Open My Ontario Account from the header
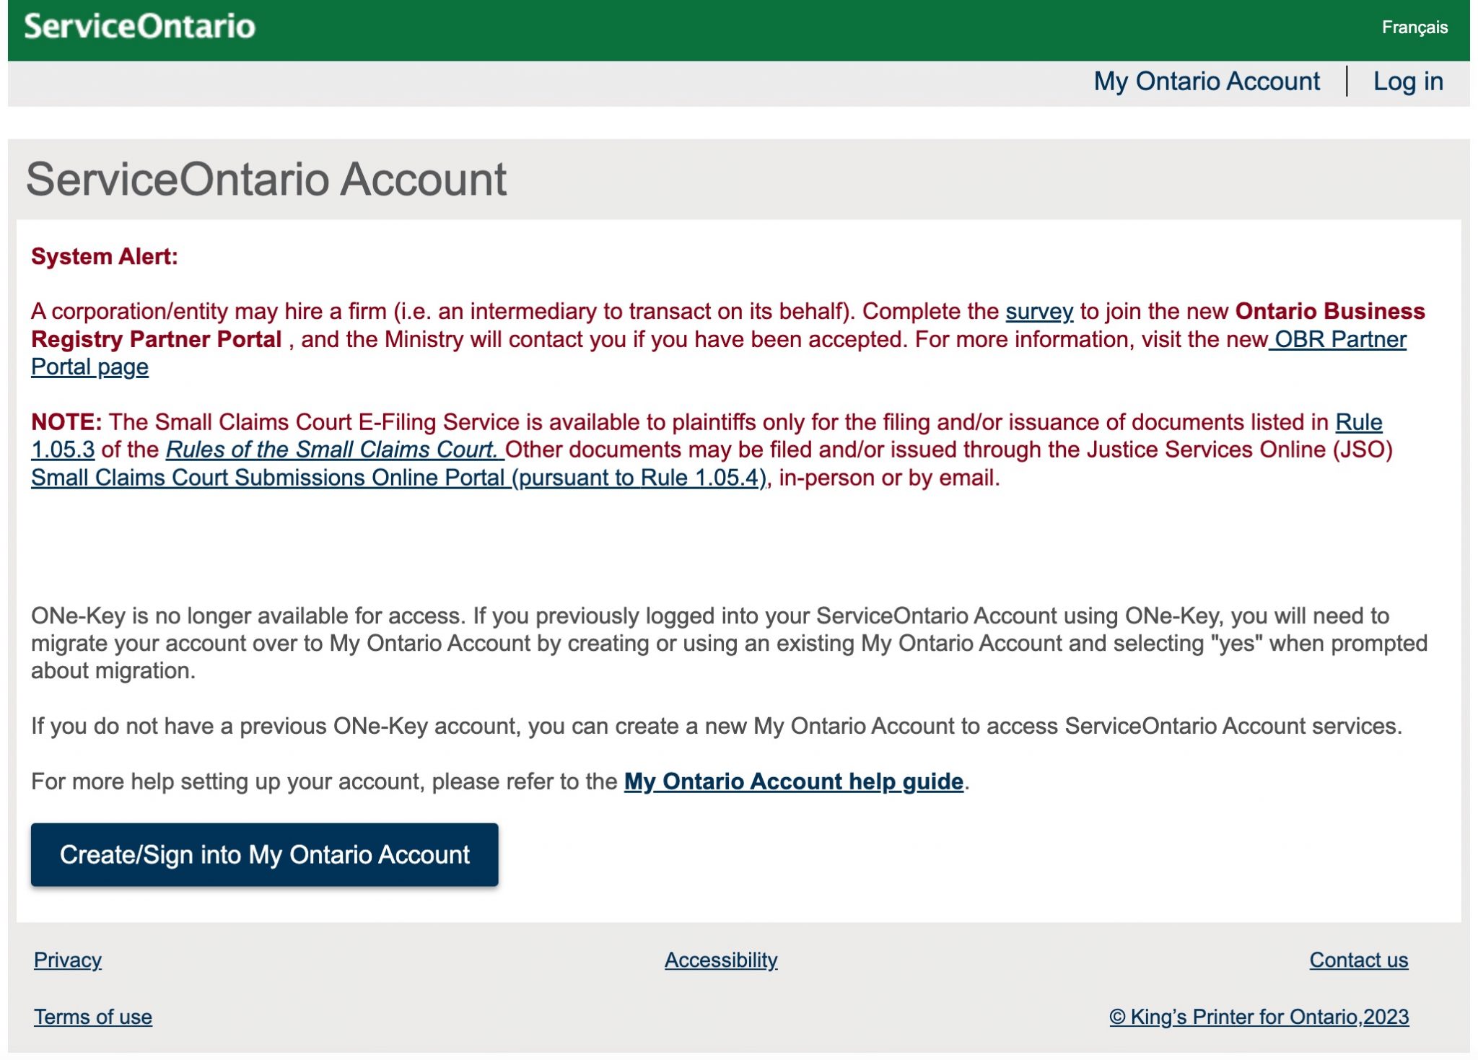 tap(1206, 82)
